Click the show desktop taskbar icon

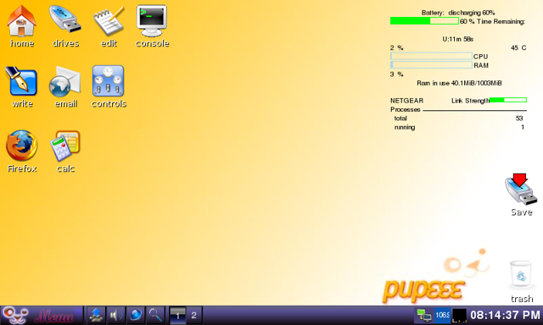pos(96,315)
